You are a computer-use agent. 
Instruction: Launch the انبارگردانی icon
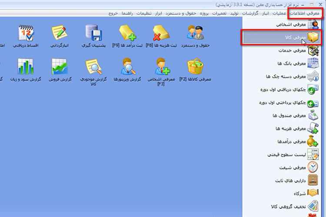(60, 33)
